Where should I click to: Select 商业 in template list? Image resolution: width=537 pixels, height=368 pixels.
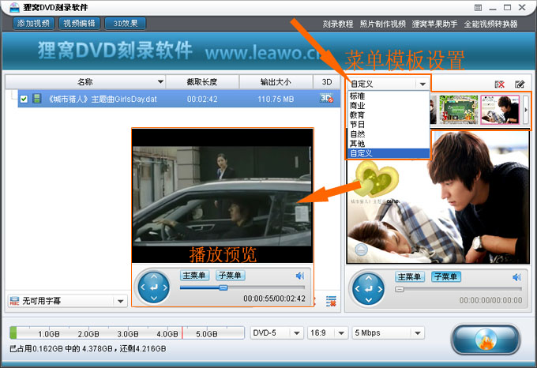(x=389, y=106)
